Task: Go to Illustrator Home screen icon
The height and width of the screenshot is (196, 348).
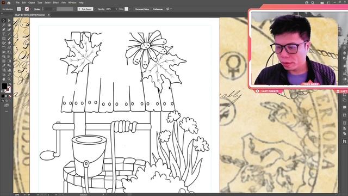Action: click(x=9, y=3)
